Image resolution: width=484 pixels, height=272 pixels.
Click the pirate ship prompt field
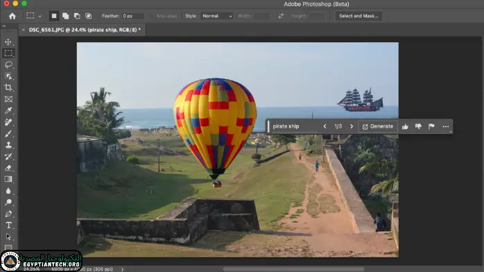pos(295,126)
